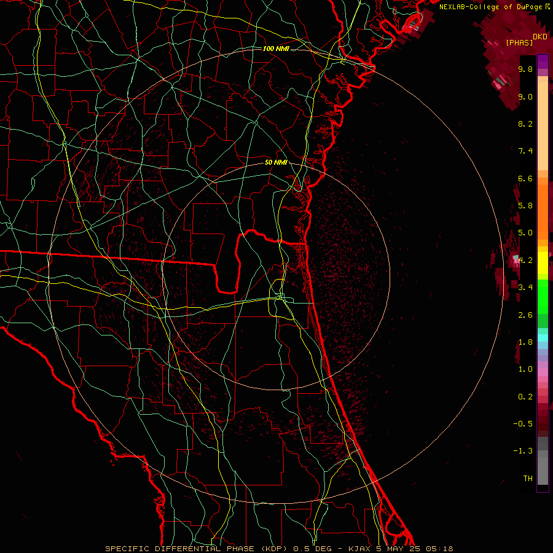The height and width of the screenshot is (553, 553).
Task: Pick the yellow segment of the color bar
Action: pyautogui.click(x=543, y=263)
